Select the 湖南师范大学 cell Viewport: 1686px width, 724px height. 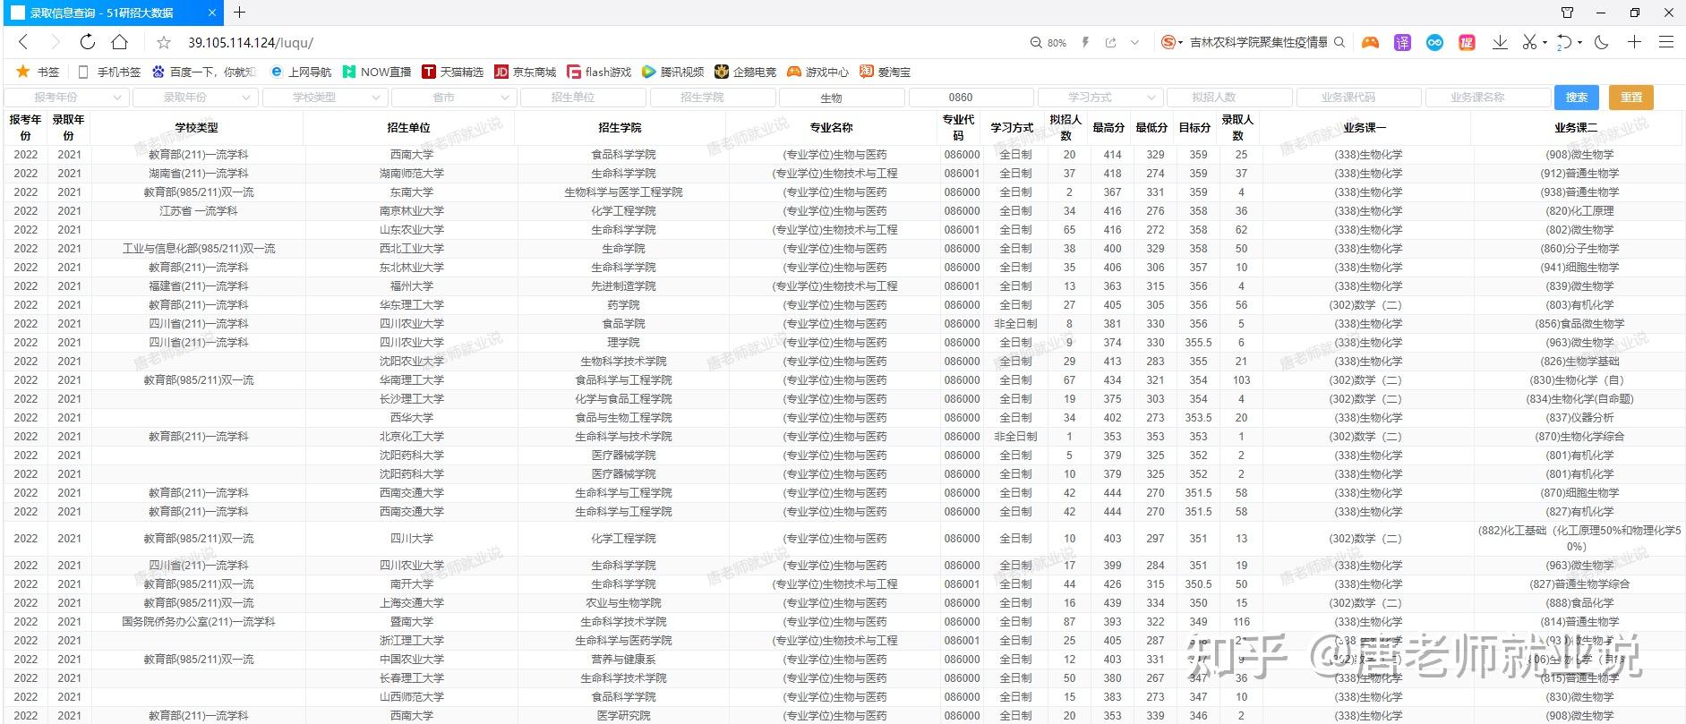tap(412, 174)
